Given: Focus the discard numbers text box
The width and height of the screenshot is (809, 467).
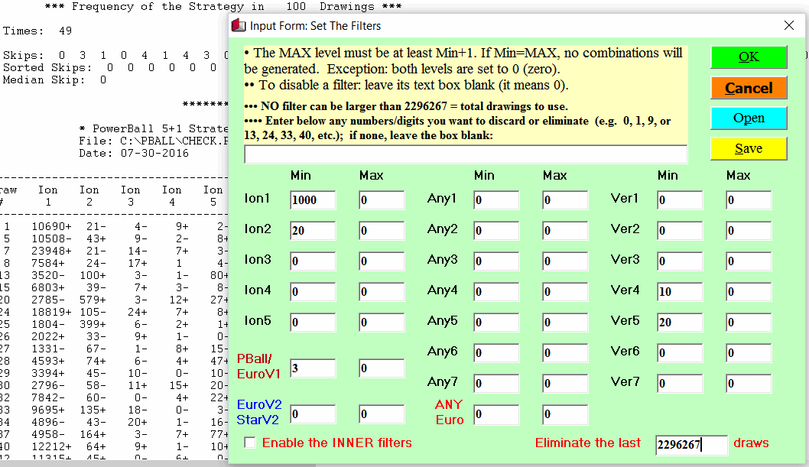Looking at the screenshot, I should click(x=465, y=154).
